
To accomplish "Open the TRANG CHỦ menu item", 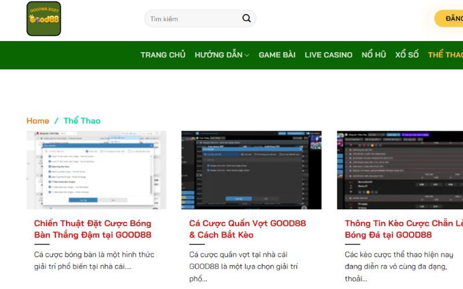I will pos(163,55).
